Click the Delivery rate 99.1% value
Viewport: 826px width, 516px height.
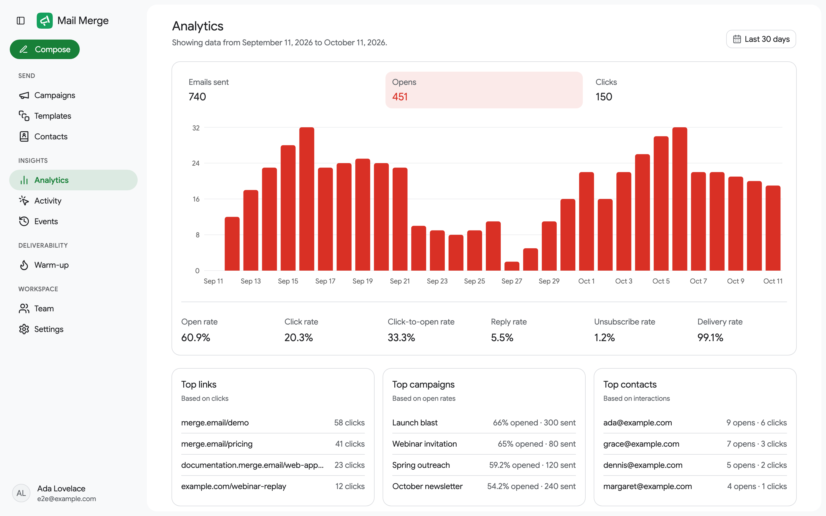tap(710, 338)
